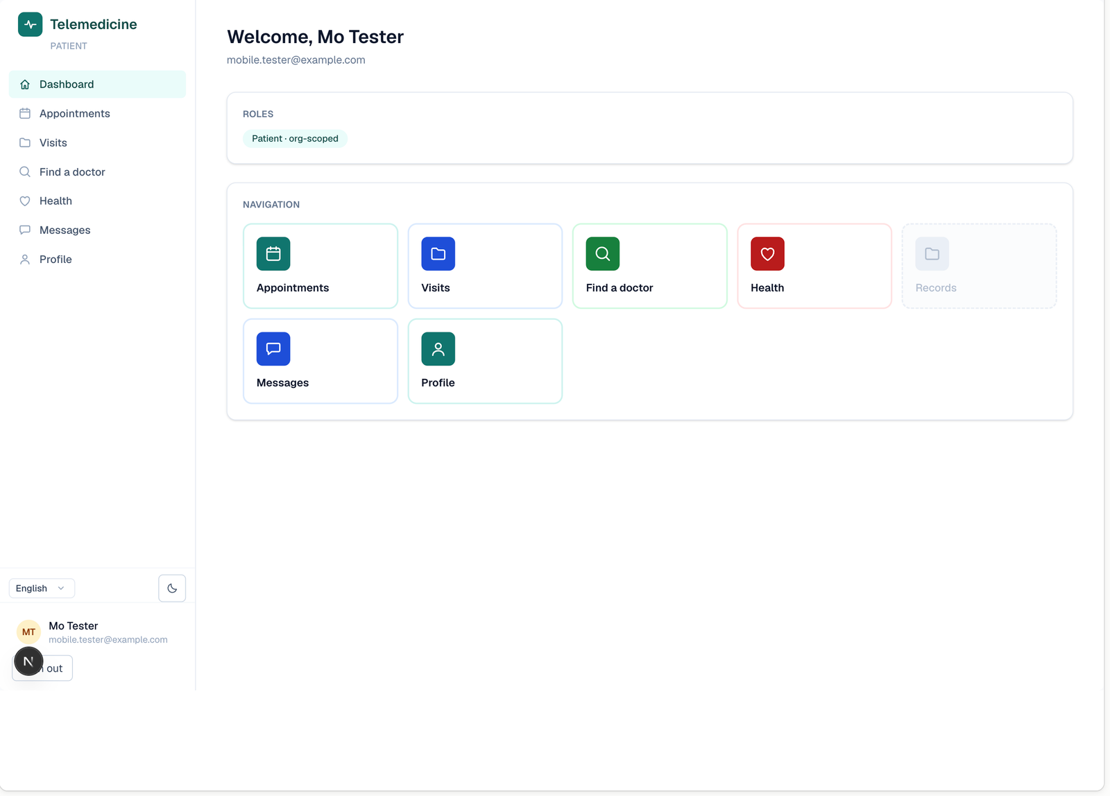Click the Visits folder icon in sidebar
The image size is (1110, 796).
[25, 143]
